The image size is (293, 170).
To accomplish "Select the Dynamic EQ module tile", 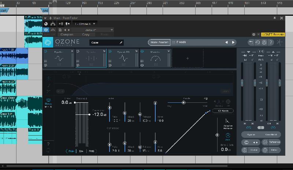I will pyautogui.click(x=123, y=58).
